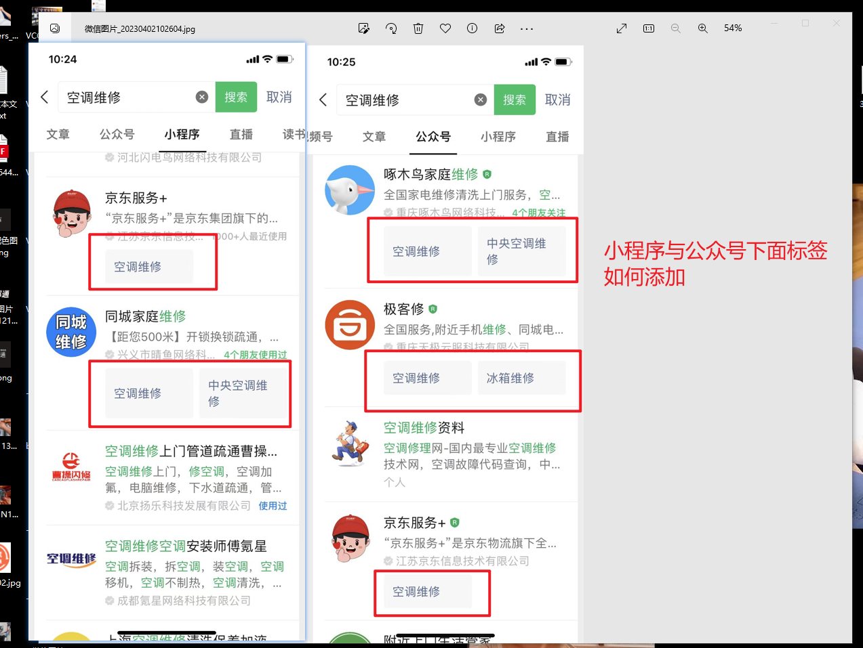Delete the photo using the trash icon
The width and height of the screenshot is (863, 648).
tap(418, 28)
